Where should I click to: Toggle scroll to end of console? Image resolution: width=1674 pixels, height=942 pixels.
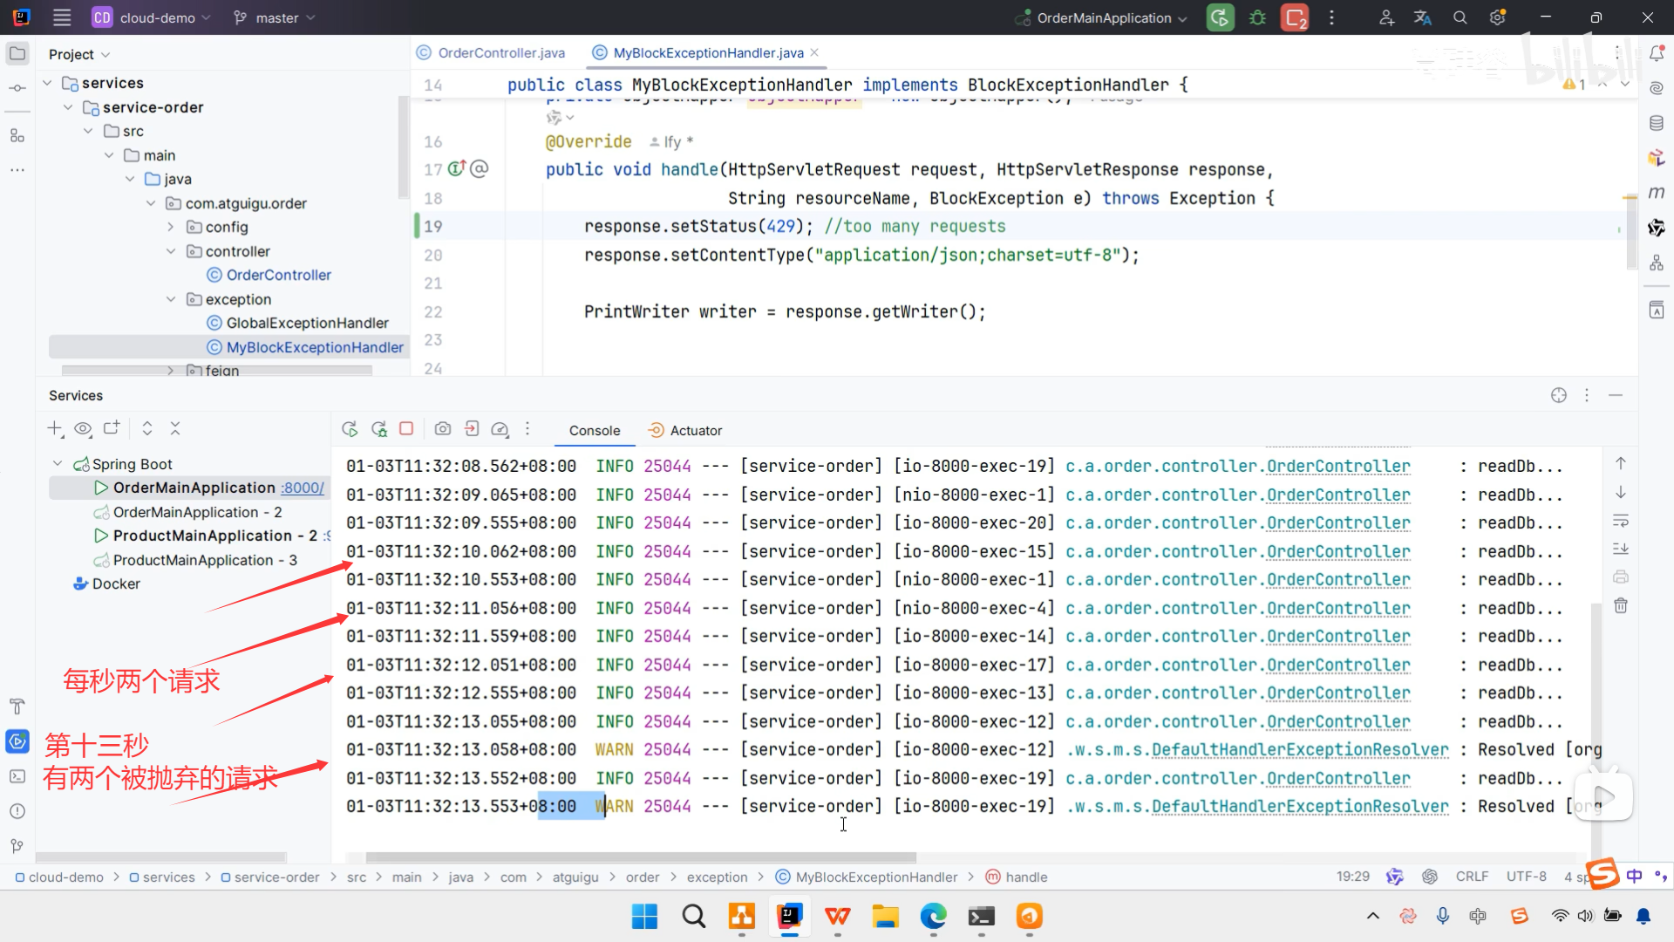[1621, 549]
